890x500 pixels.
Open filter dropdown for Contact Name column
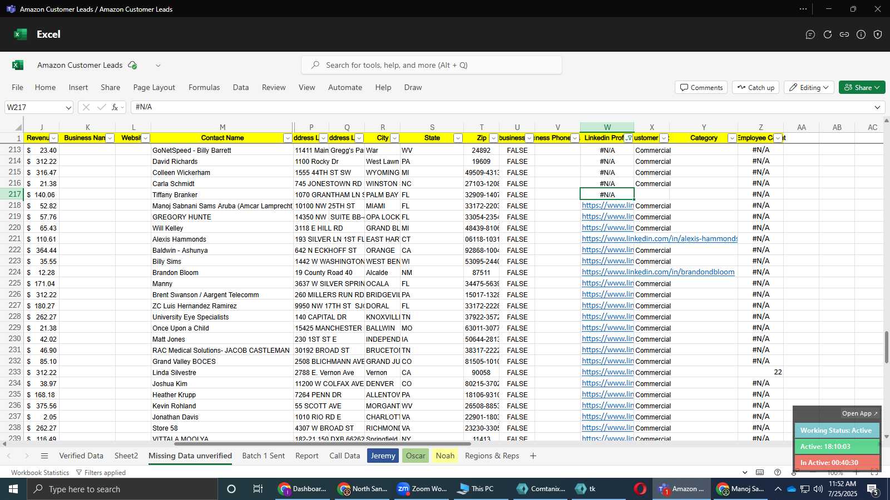pos(288,138)
